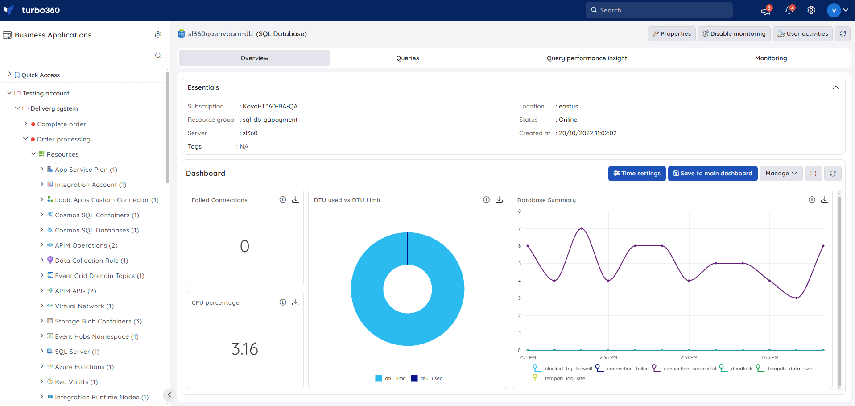This screenshot has width=855, height=406.
Task: Select APIM Operations (2) tree item
Action: pos(86,245)
